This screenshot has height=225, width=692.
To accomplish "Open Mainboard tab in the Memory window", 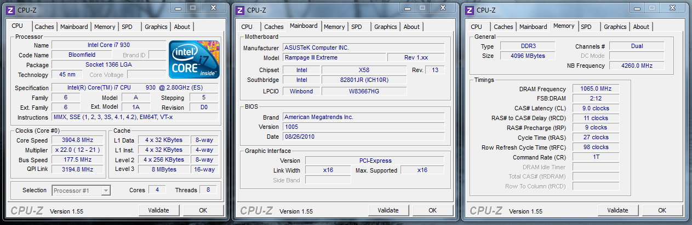I will tap(533, 27).
